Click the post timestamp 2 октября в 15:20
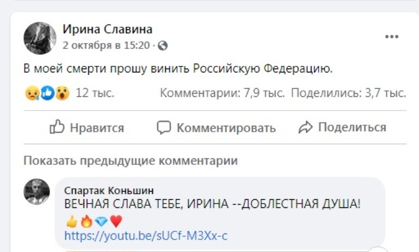This screenshot has height=252, width=419. pyautogui.click(x=106, y=46)
